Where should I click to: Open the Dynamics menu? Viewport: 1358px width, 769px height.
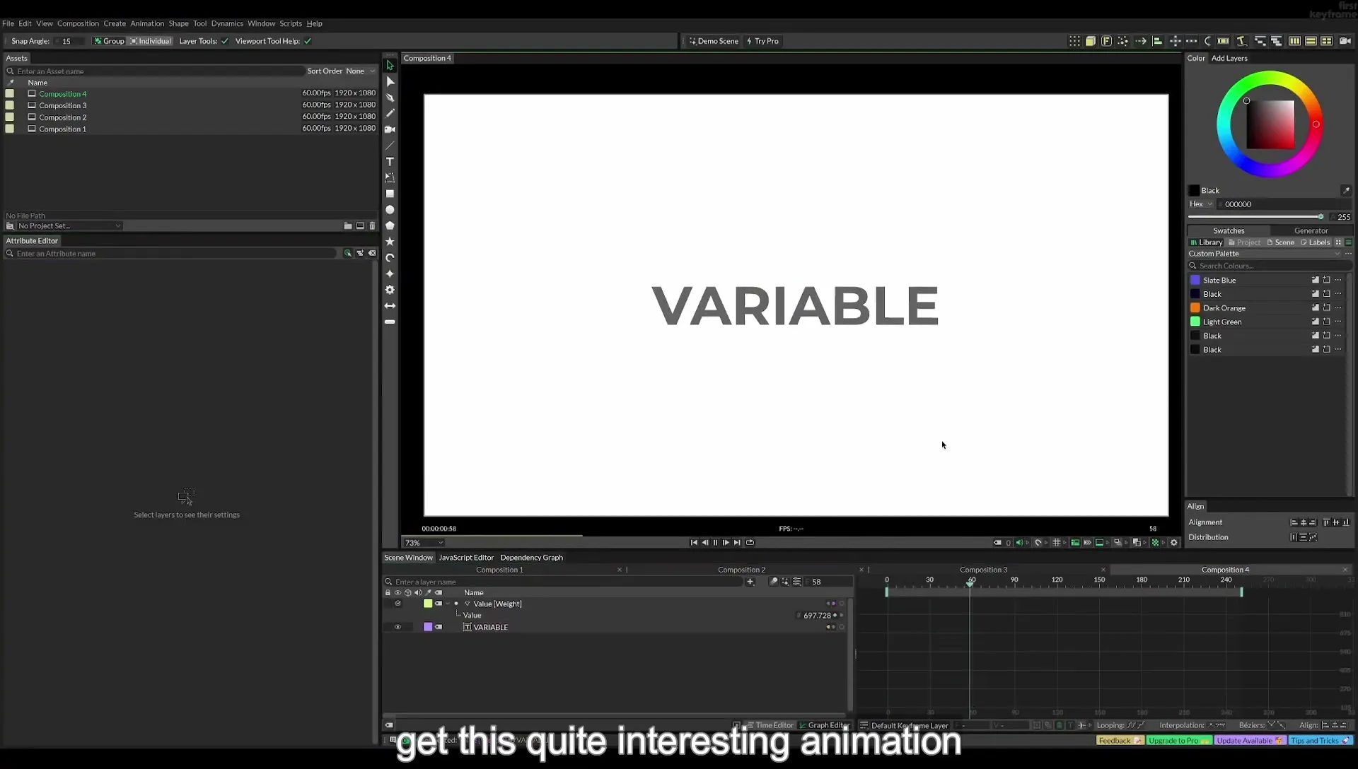tap(227, 23)
